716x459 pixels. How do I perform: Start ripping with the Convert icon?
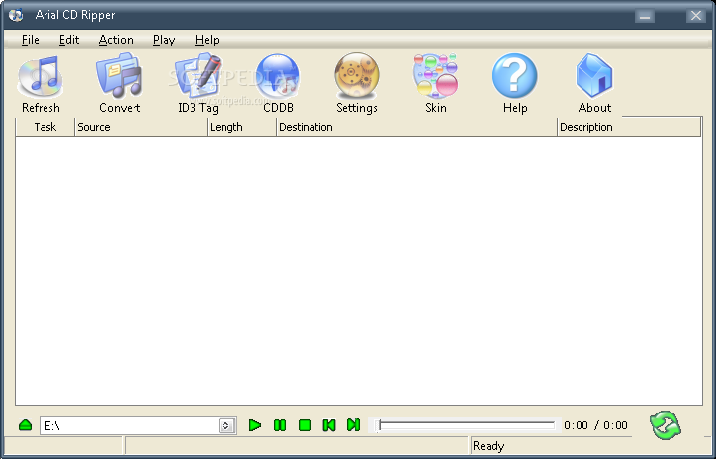pos(120,76)
